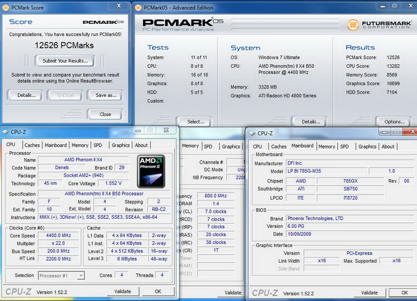Click BIOS date 10/09/2009 field
This screenshot has height=301, width=417.
pos(350,234)
